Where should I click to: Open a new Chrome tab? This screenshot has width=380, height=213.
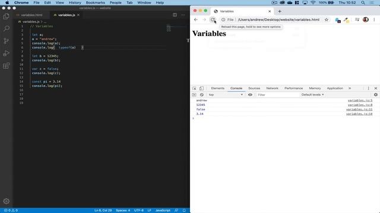point(280,11)
